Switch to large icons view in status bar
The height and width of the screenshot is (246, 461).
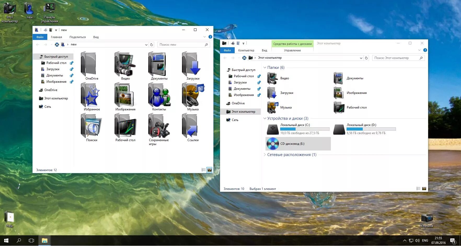209,170
